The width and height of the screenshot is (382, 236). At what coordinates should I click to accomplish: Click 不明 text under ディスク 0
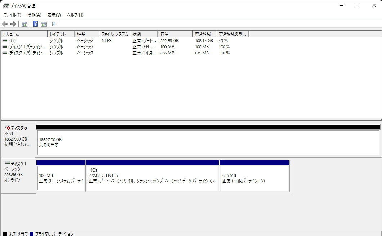[x=9, y=134]
